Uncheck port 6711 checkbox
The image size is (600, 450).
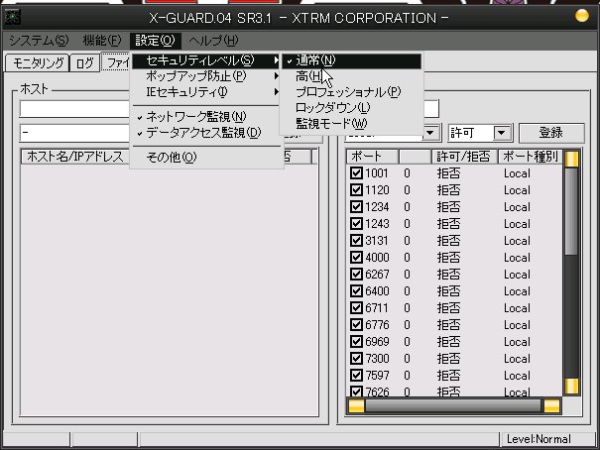tap(356, 308)
